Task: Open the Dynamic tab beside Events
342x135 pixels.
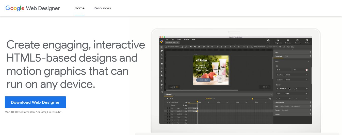Action: pyautogui.click(x=285, y=110)
